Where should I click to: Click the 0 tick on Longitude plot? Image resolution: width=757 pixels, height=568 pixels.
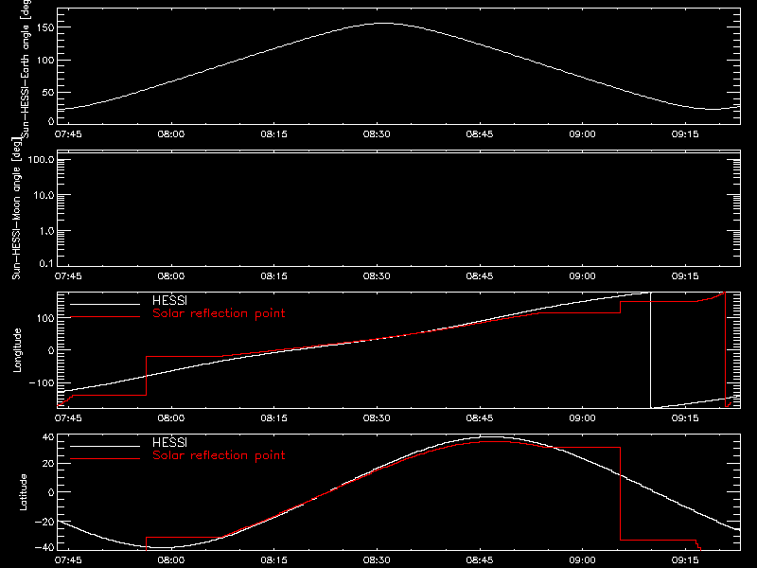click(x=51, y=350)
